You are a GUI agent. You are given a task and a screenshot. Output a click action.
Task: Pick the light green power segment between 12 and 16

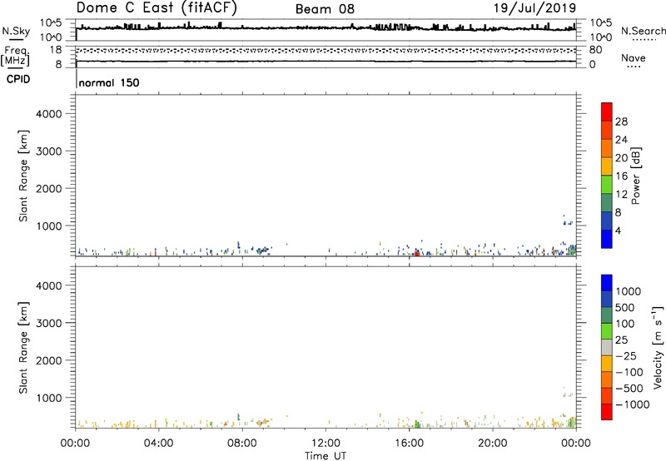[607, 184]
